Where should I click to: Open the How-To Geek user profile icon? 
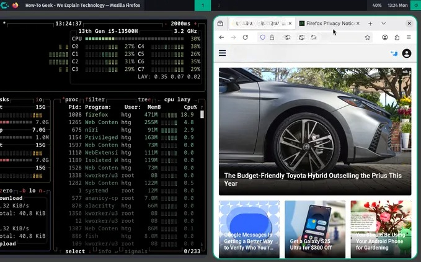coord(407,53)
